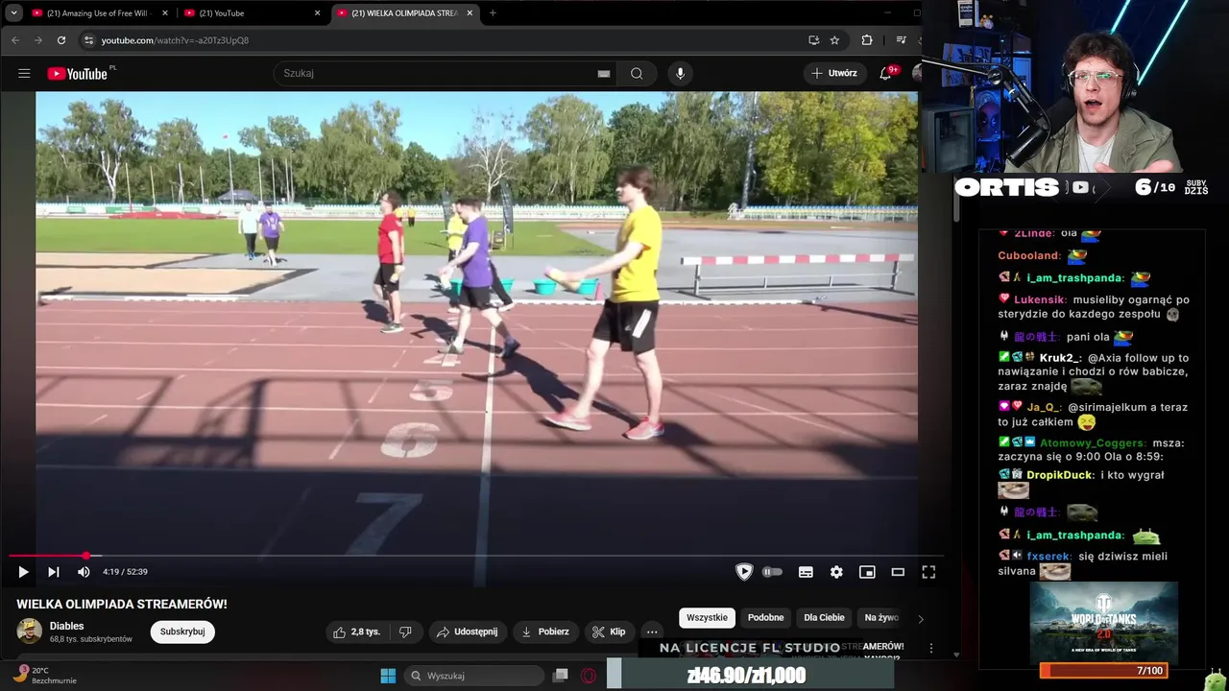Enable miniplayer mode
The image size is (1229, 691).
coord(867,572)
